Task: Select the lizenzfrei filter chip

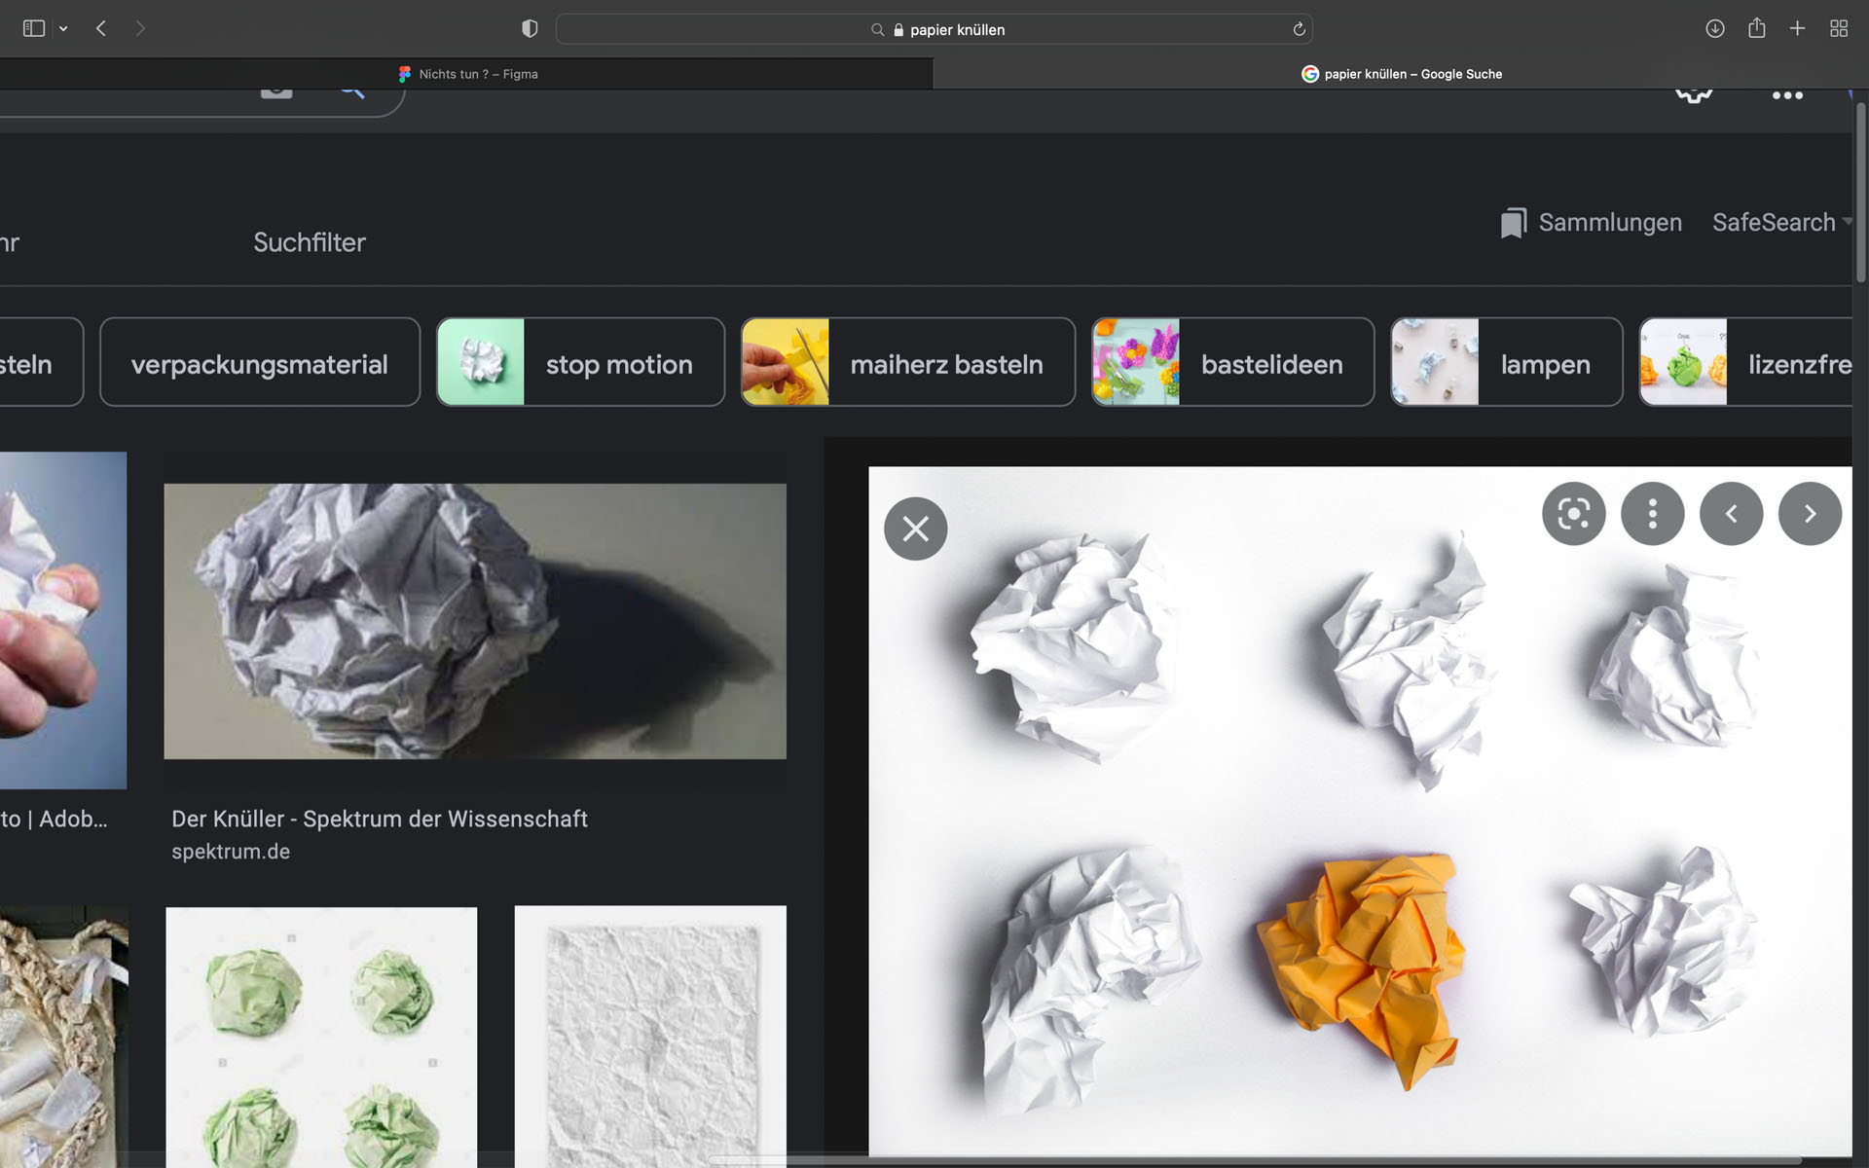Action: point(1745,362)
